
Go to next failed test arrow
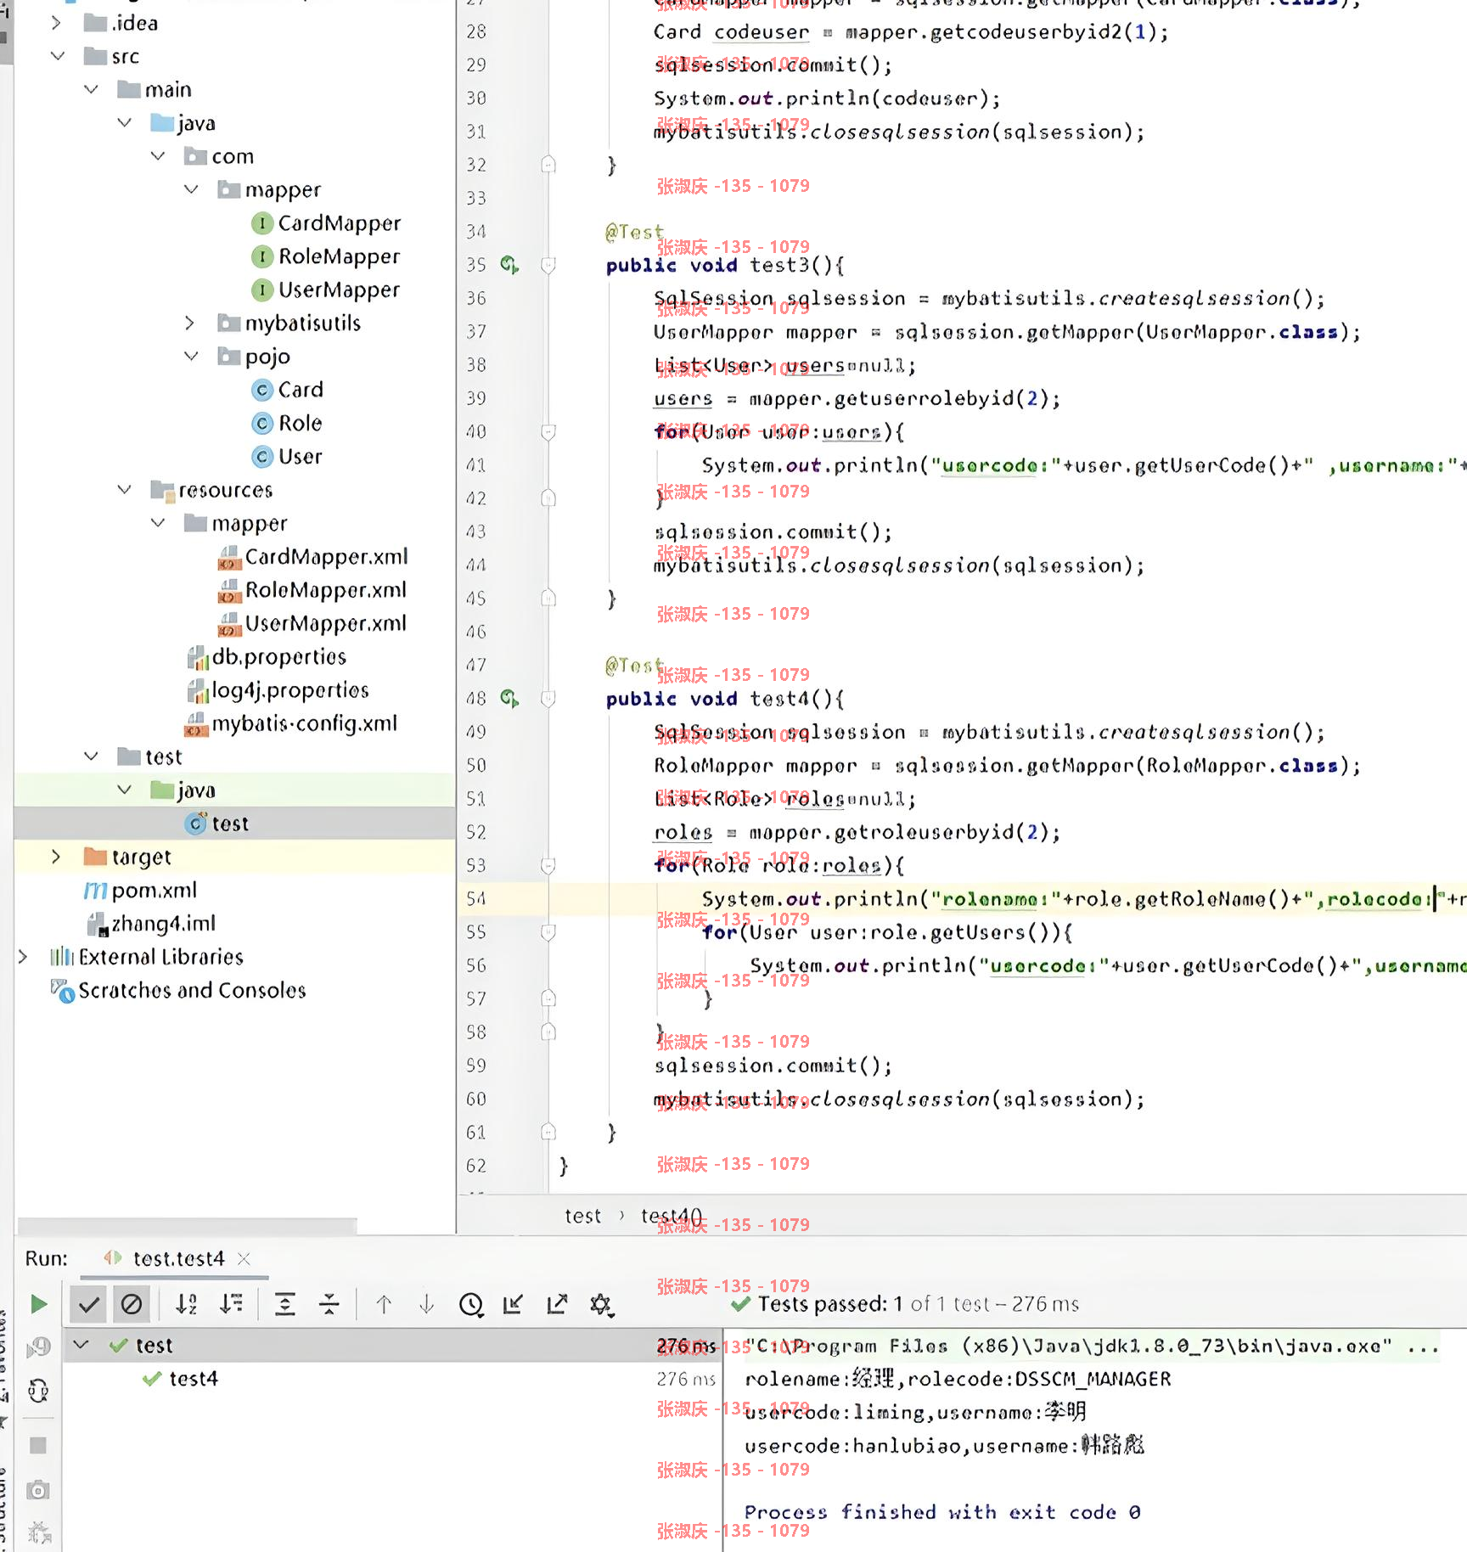[x=427, y=1304]
